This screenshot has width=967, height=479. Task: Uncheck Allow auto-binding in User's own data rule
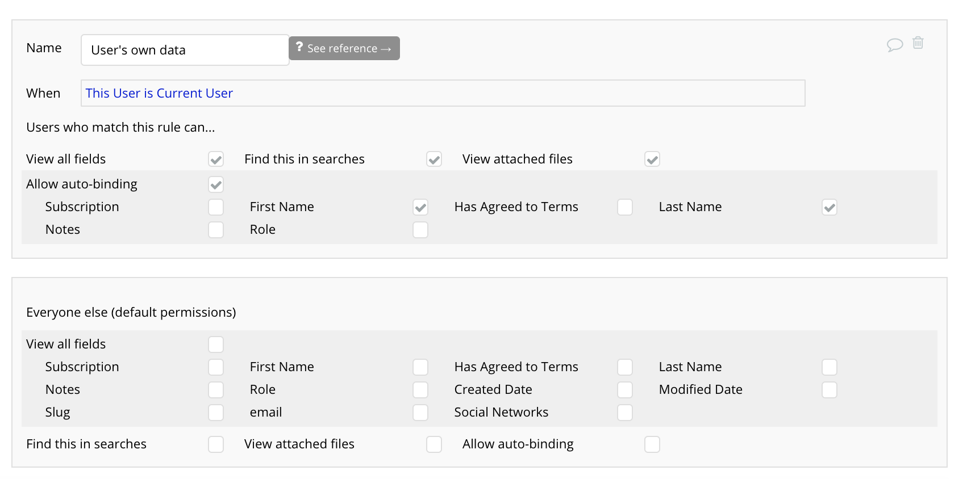216,184
